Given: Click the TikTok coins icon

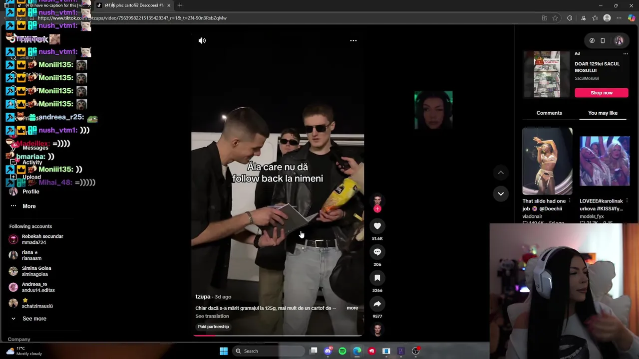Looking at the screenshot, I should pyautogui.click(x=592, y=41).
